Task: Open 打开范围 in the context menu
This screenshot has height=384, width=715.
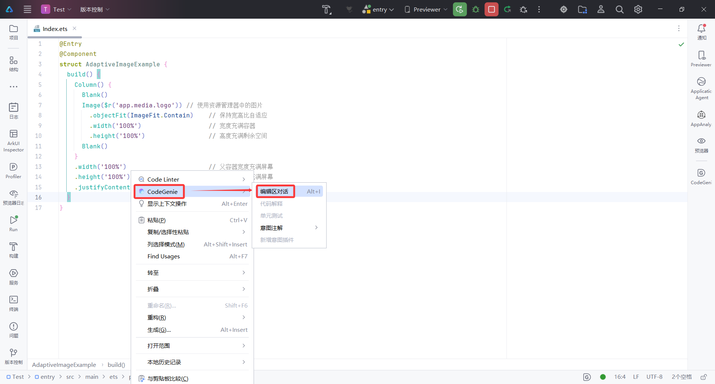Action: coord(192,346)
